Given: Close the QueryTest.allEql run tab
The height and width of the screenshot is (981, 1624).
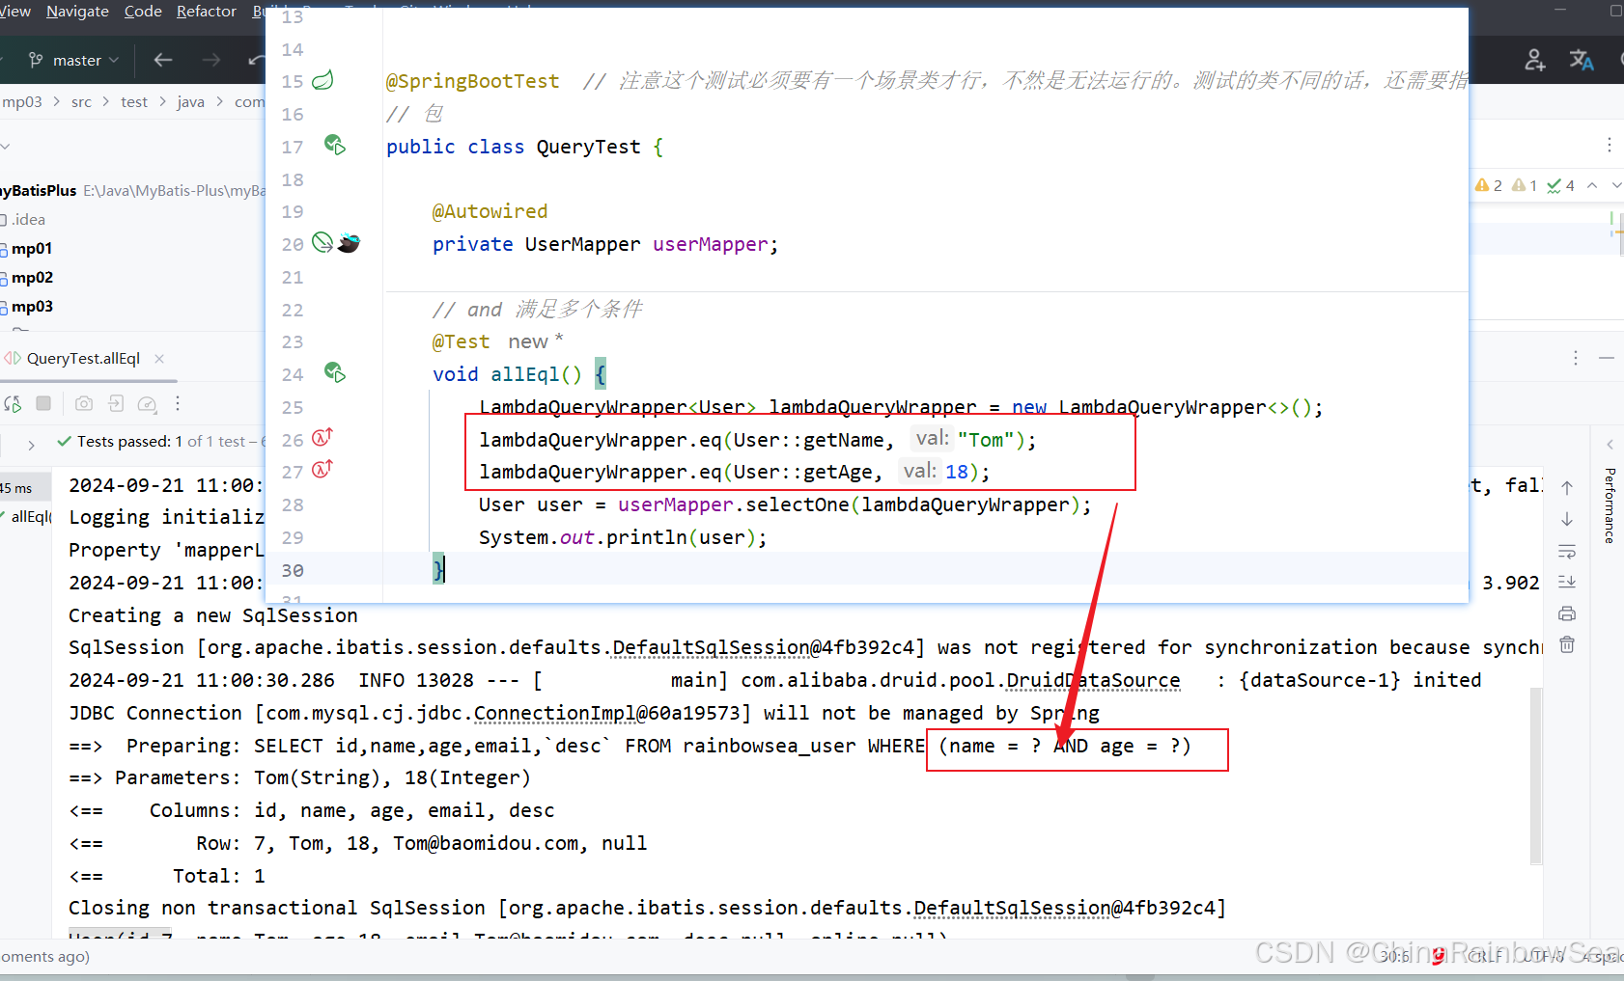Looking at the screenshot, I should click(159, 358).
